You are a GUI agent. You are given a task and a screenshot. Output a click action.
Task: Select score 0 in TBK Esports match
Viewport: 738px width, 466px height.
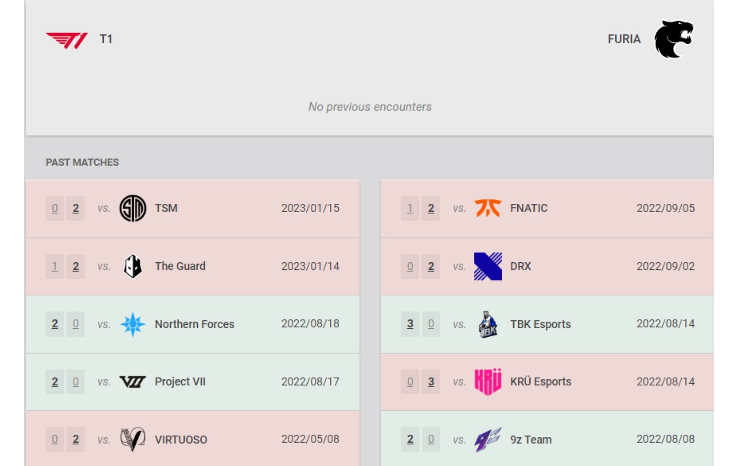[x=431, y=324]
